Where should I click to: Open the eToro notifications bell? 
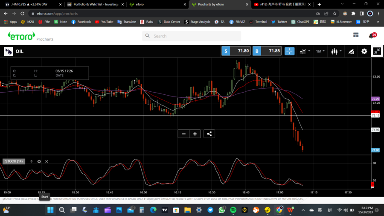pos(372,36)
